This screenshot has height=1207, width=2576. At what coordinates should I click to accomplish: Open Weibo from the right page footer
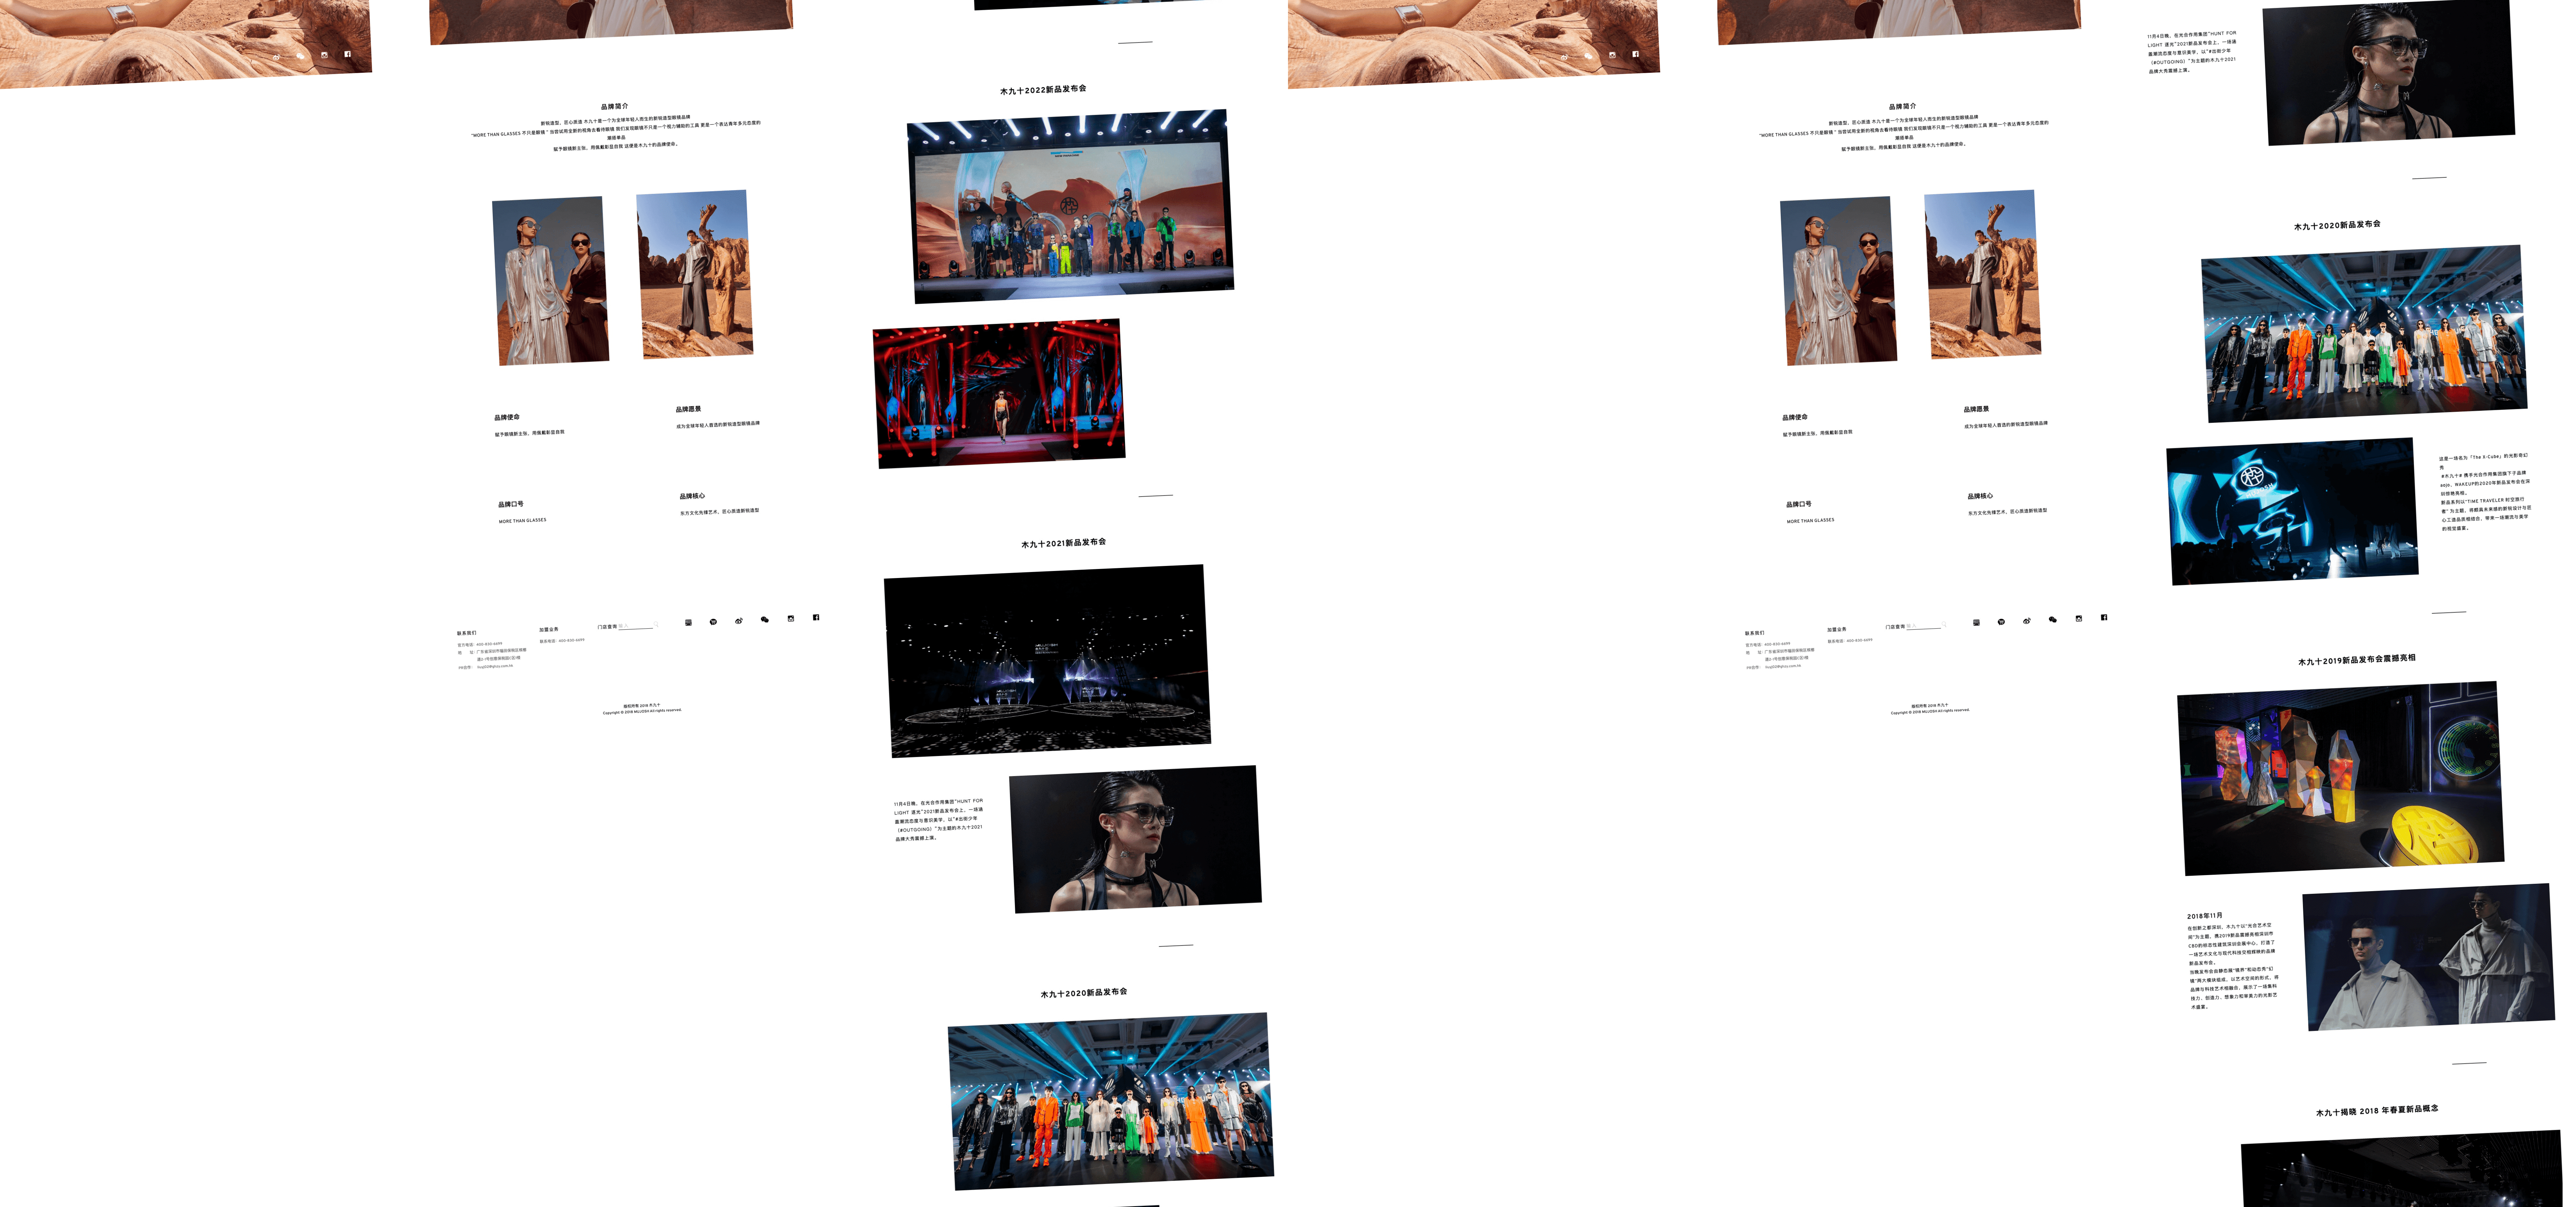[x=2027, y=621]
